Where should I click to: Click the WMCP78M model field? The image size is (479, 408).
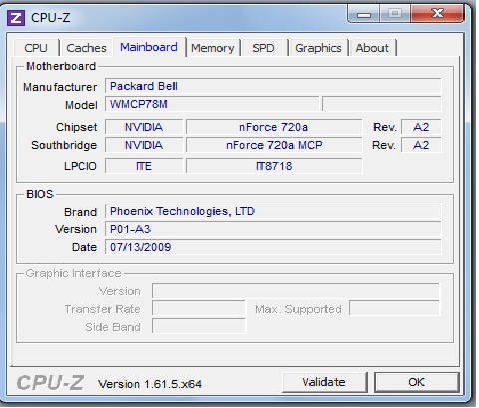[x=213, y=104]
